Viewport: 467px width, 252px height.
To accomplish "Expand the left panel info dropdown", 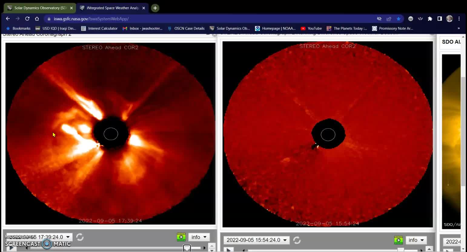I will 199,237.
